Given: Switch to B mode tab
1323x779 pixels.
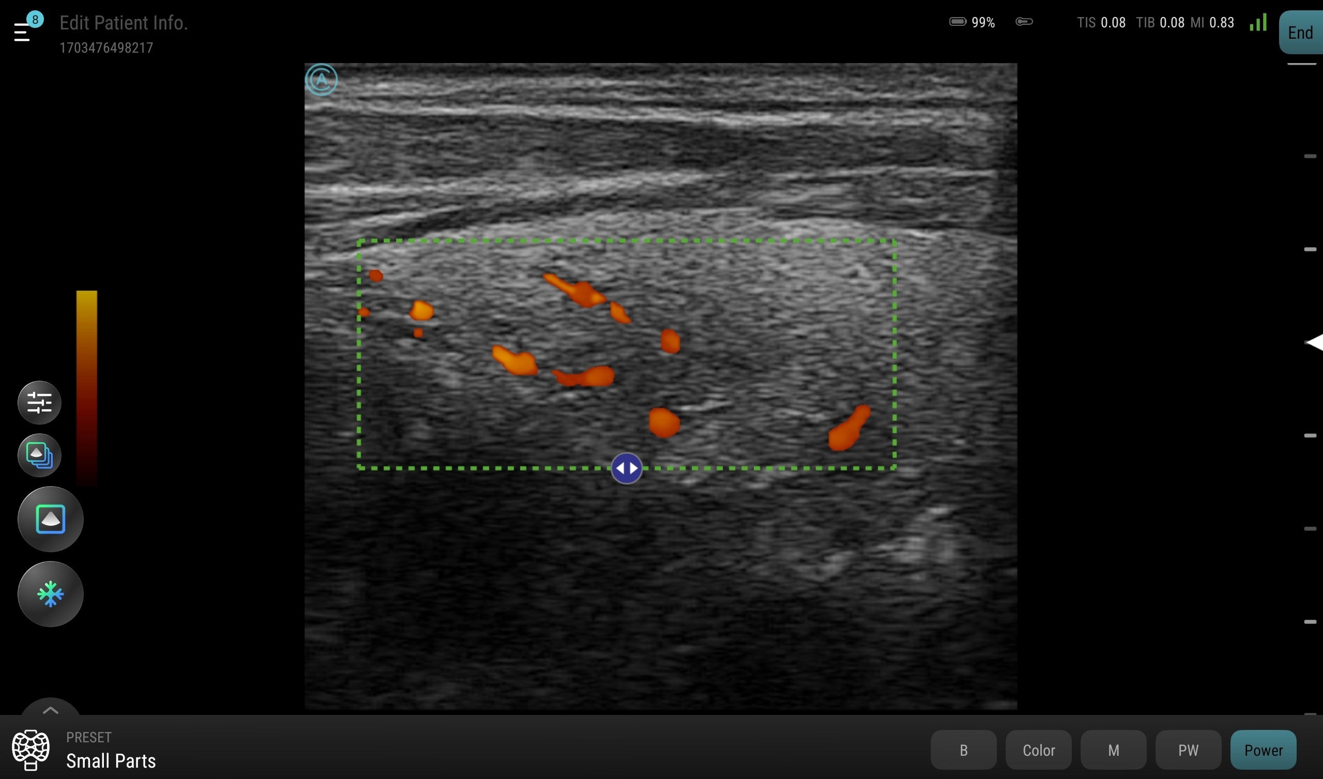Looking at the screenshot, I should click(963, 750).
